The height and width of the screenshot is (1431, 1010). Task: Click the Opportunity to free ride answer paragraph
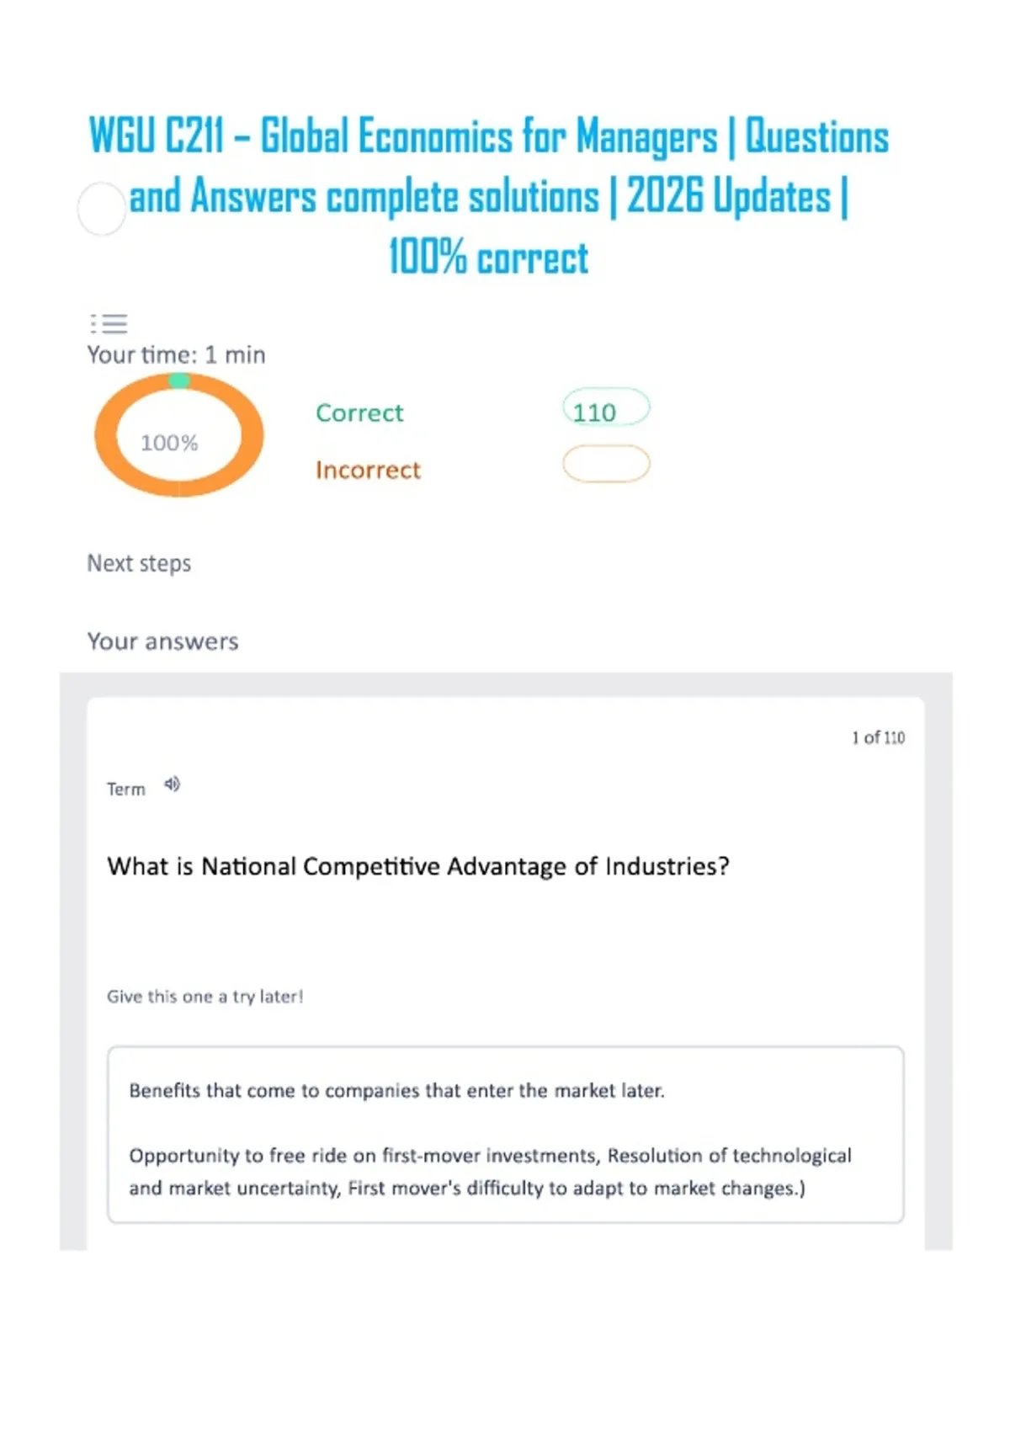(x=490, y=1172)
